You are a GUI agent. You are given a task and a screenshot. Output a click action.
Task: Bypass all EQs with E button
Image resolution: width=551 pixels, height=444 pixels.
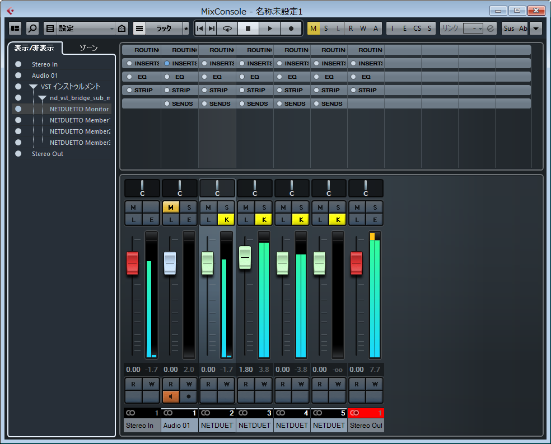[404, 29]
